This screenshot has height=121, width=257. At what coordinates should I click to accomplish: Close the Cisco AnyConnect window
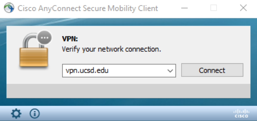point(243,8)
